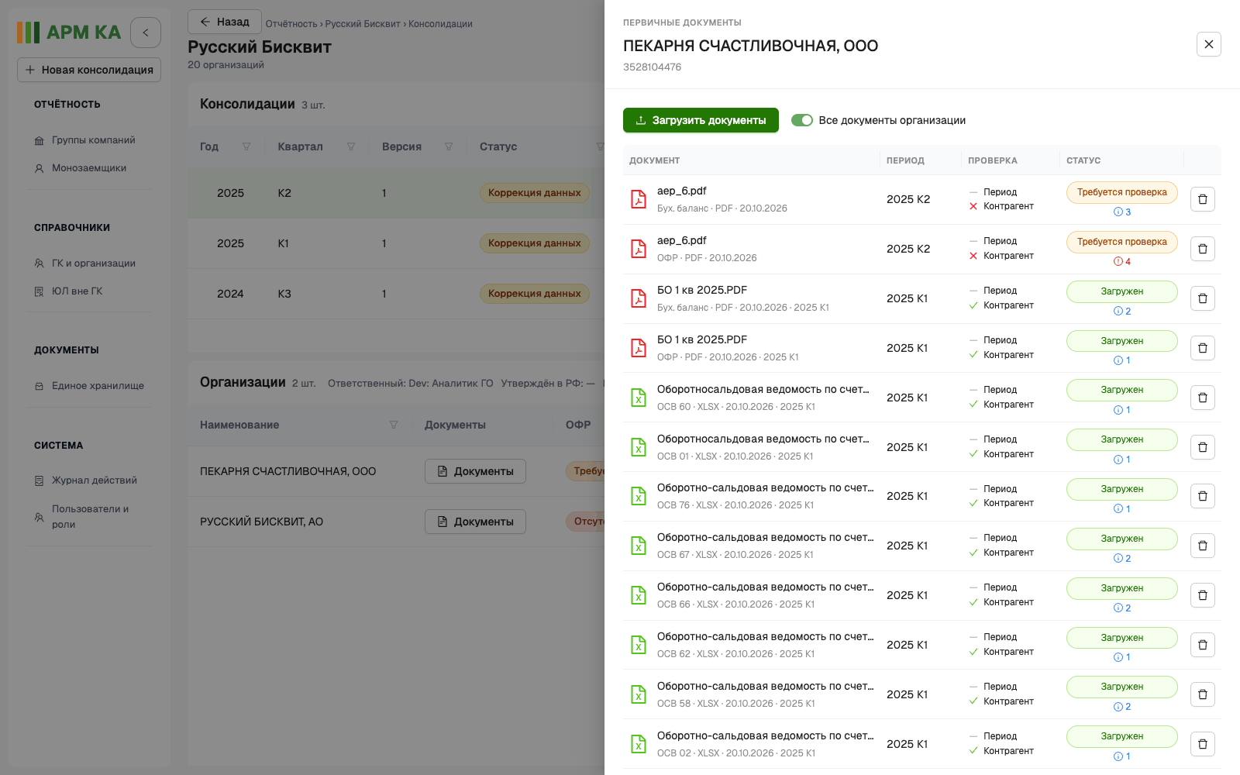Click the Версия column filter icon
Viewport: 1240px width, 775px height.
click(449, 146)
